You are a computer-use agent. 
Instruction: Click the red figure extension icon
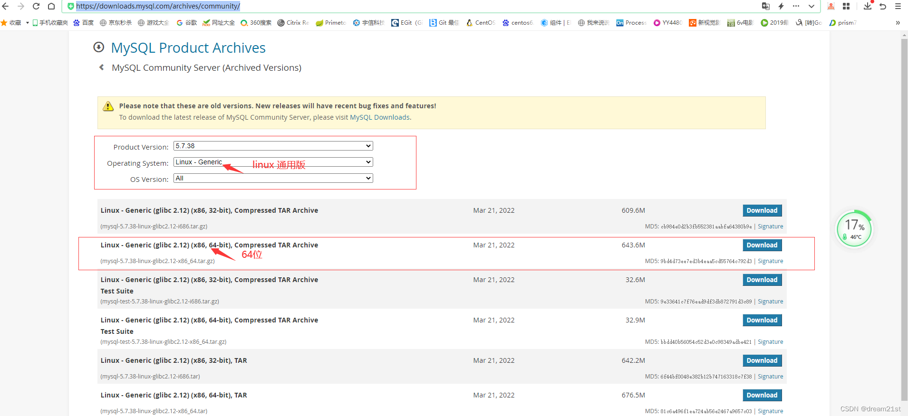831,6
